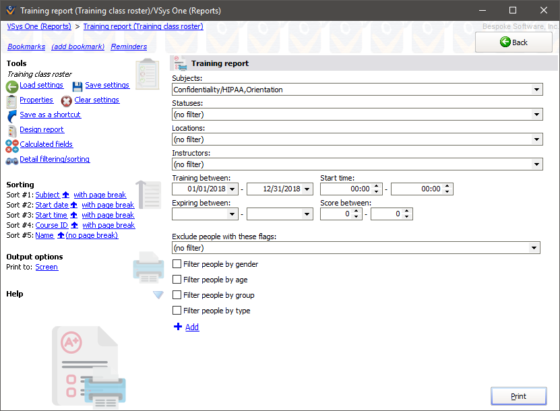The image size is (560, 411).
Task: Increase the first Start time using its spinner
Action: (x=376, y=186)
